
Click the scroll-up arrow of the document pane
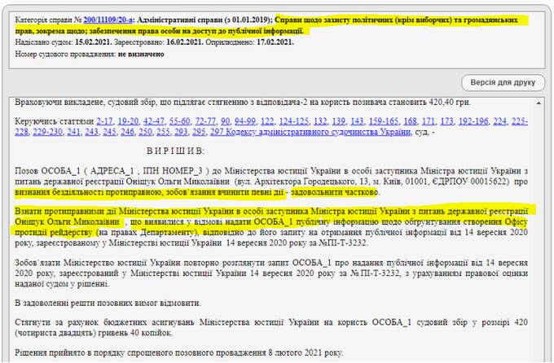pos(539,103)
